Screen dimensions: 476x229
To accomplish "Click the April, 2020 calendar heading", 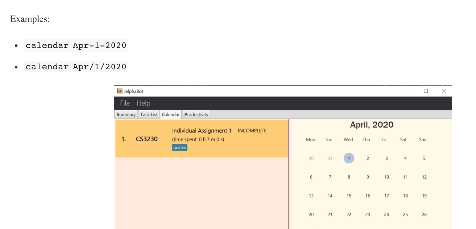I will pos(372,125).
